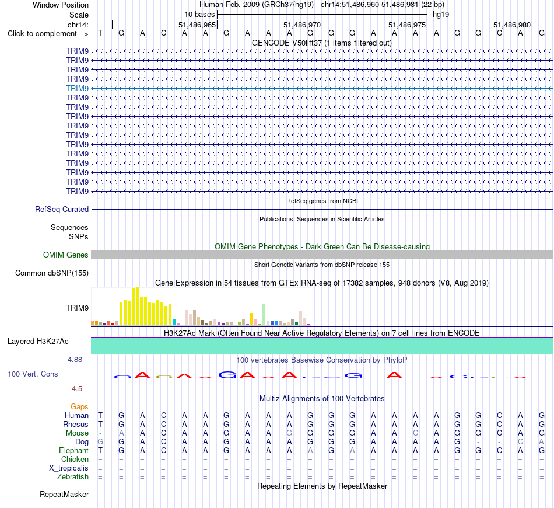Click the PhyloP lower limit value -4.5
Image resolution: width=554 pixels, height=508 pixels.
pos(76,389)
